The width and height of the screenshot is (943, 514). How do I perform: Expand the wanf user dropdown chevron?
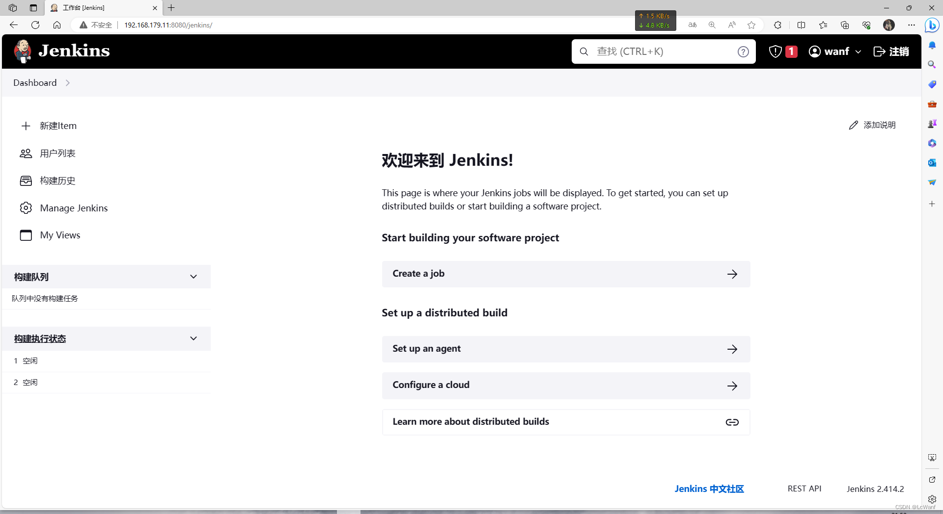pyautogui.click(x=858, y=51)
